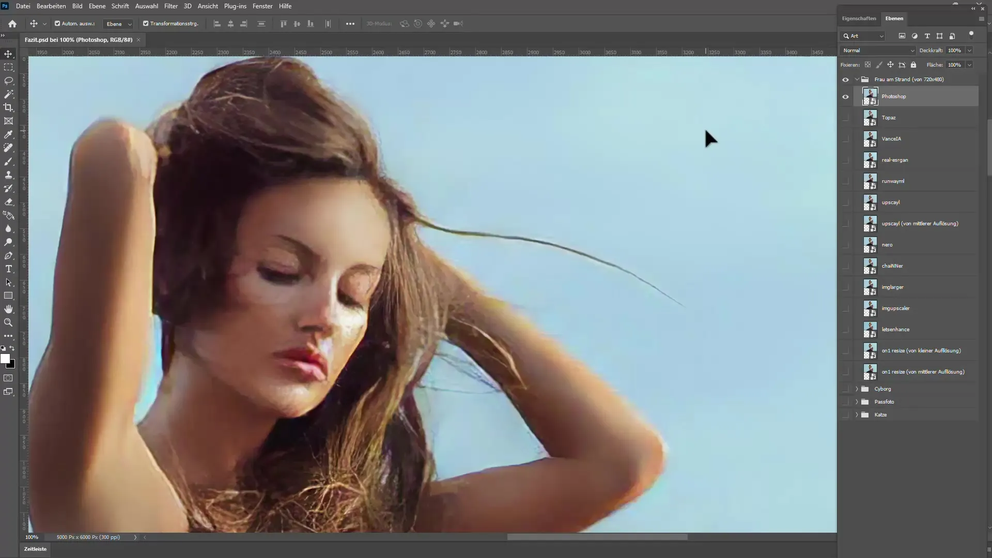Click the upscayl layer thumbnail
Image resolution: width=992 pixels, height=558 pixels.
click(x=871, y=203)
